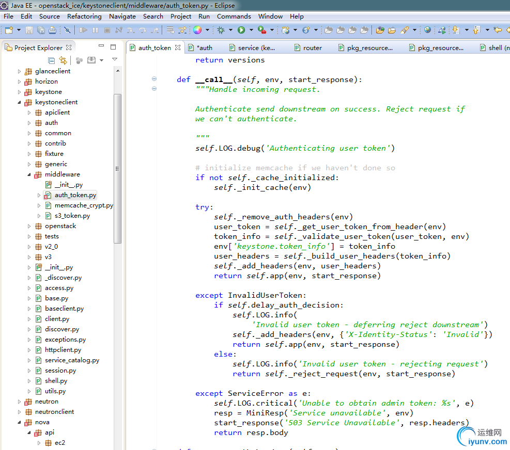510x450 pixels.
Task: Open the Refactoring menu
Action: [x=84, y=16]
